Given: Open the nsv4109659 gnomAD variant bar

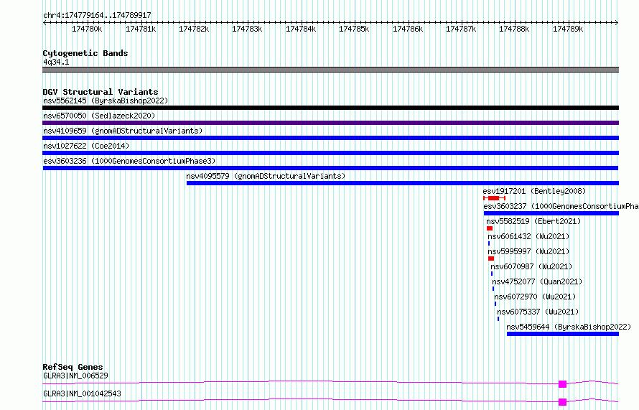Looking at the screenshot, I should pyautogui.click(x=330, y=138).
